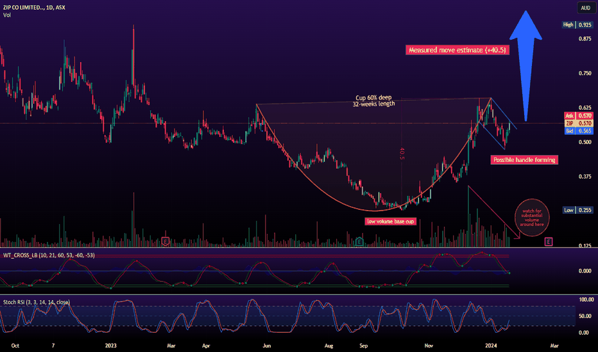The image size is (598, 352).
Task: Click the Jun label on time axis
Action: click(x=266, y=346)
